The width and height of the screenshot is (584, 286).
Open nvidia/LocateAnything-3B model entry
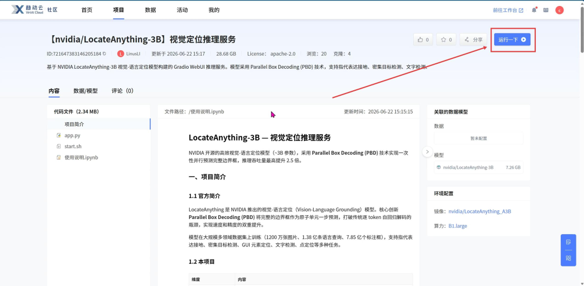tap(479, 168)
